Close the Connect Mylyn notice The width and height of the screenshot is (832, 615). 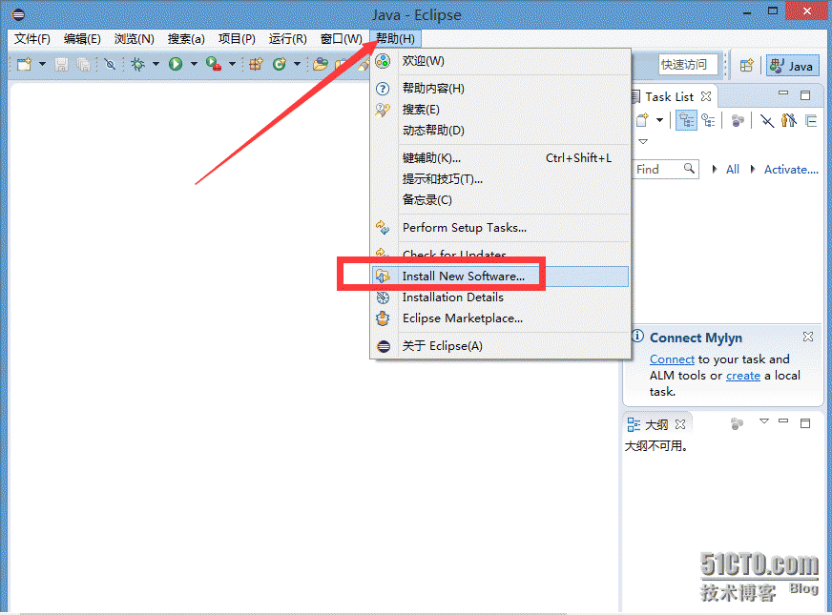(x=807, y=337)
